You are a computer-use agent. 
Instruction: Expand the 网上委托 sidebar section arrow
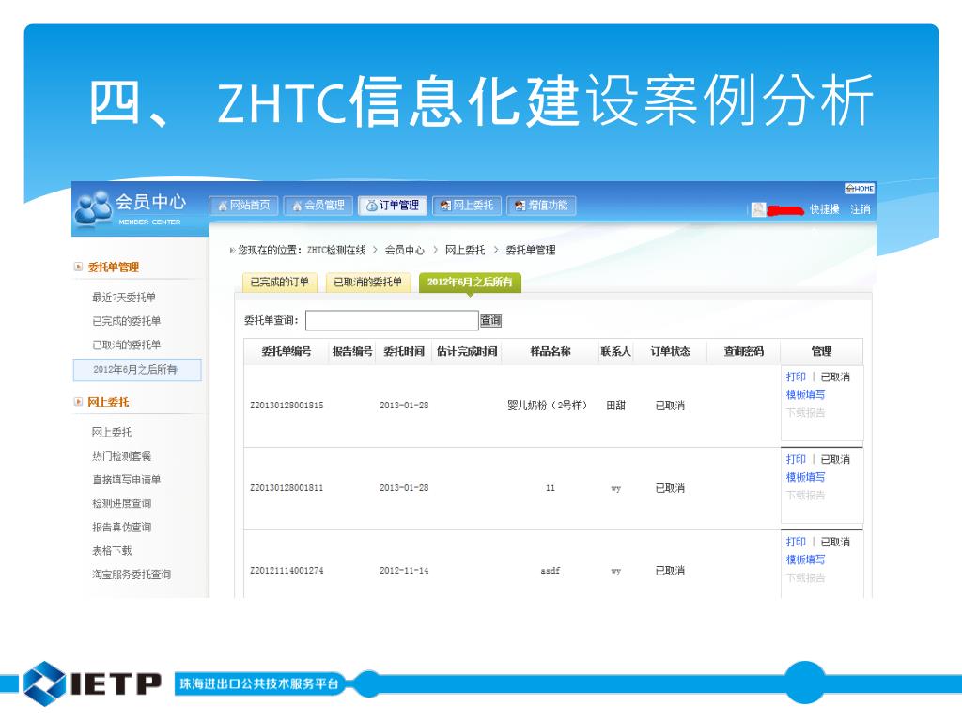(x=78, y=402)
